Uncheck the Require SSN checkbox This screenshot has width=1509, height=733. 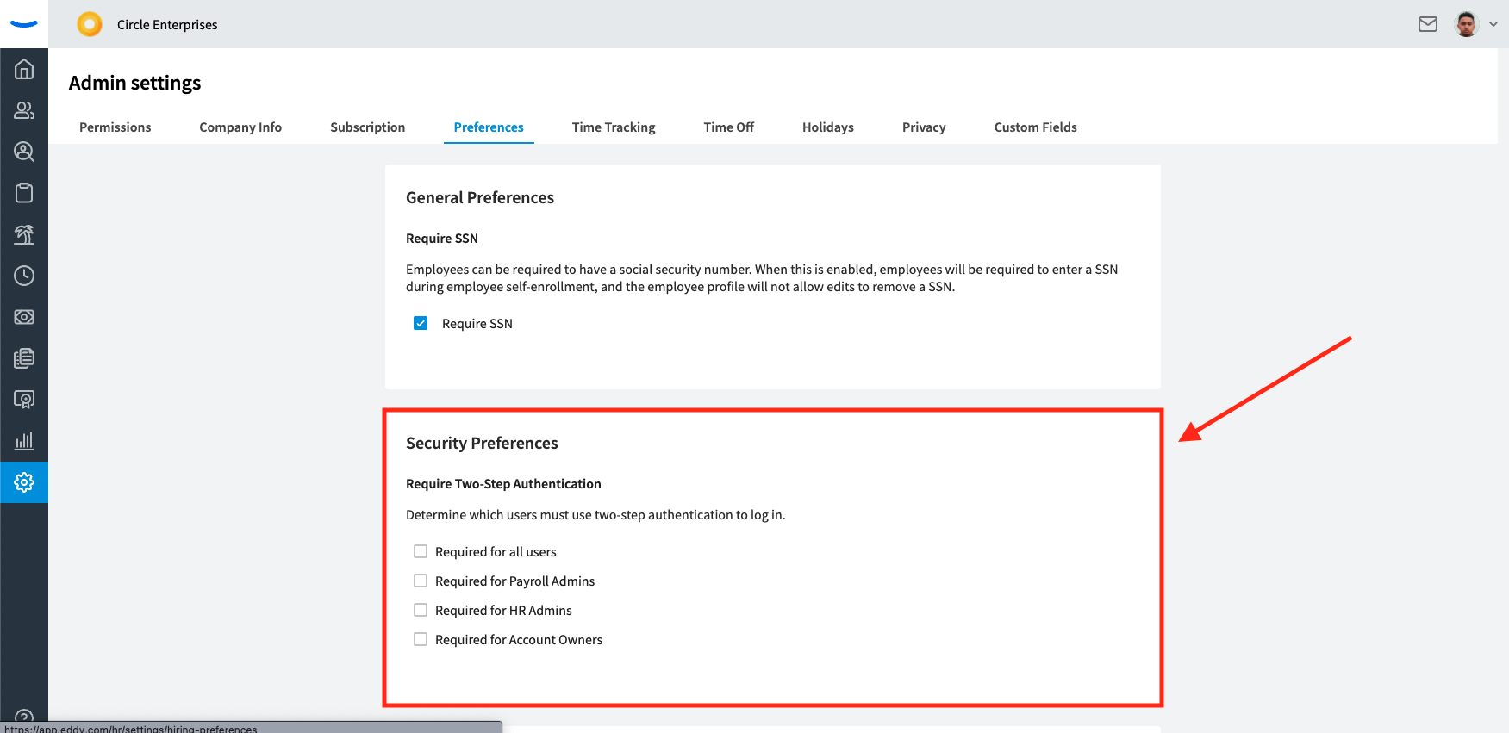(421, 323)
